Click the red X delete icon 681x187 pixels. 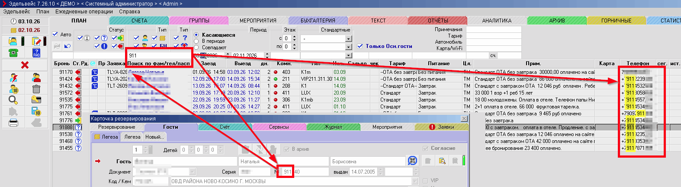[25, 65]
